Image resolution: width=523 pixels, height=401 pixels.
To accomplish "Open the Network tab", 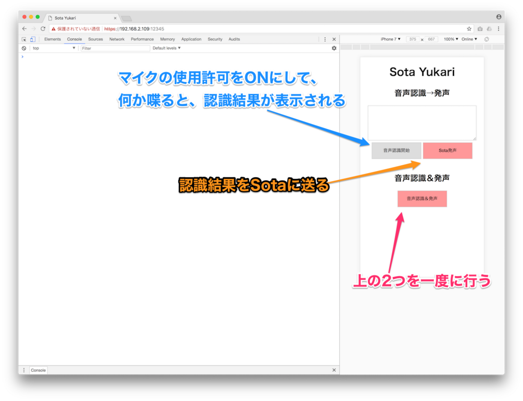I will (x=117, y=39).
